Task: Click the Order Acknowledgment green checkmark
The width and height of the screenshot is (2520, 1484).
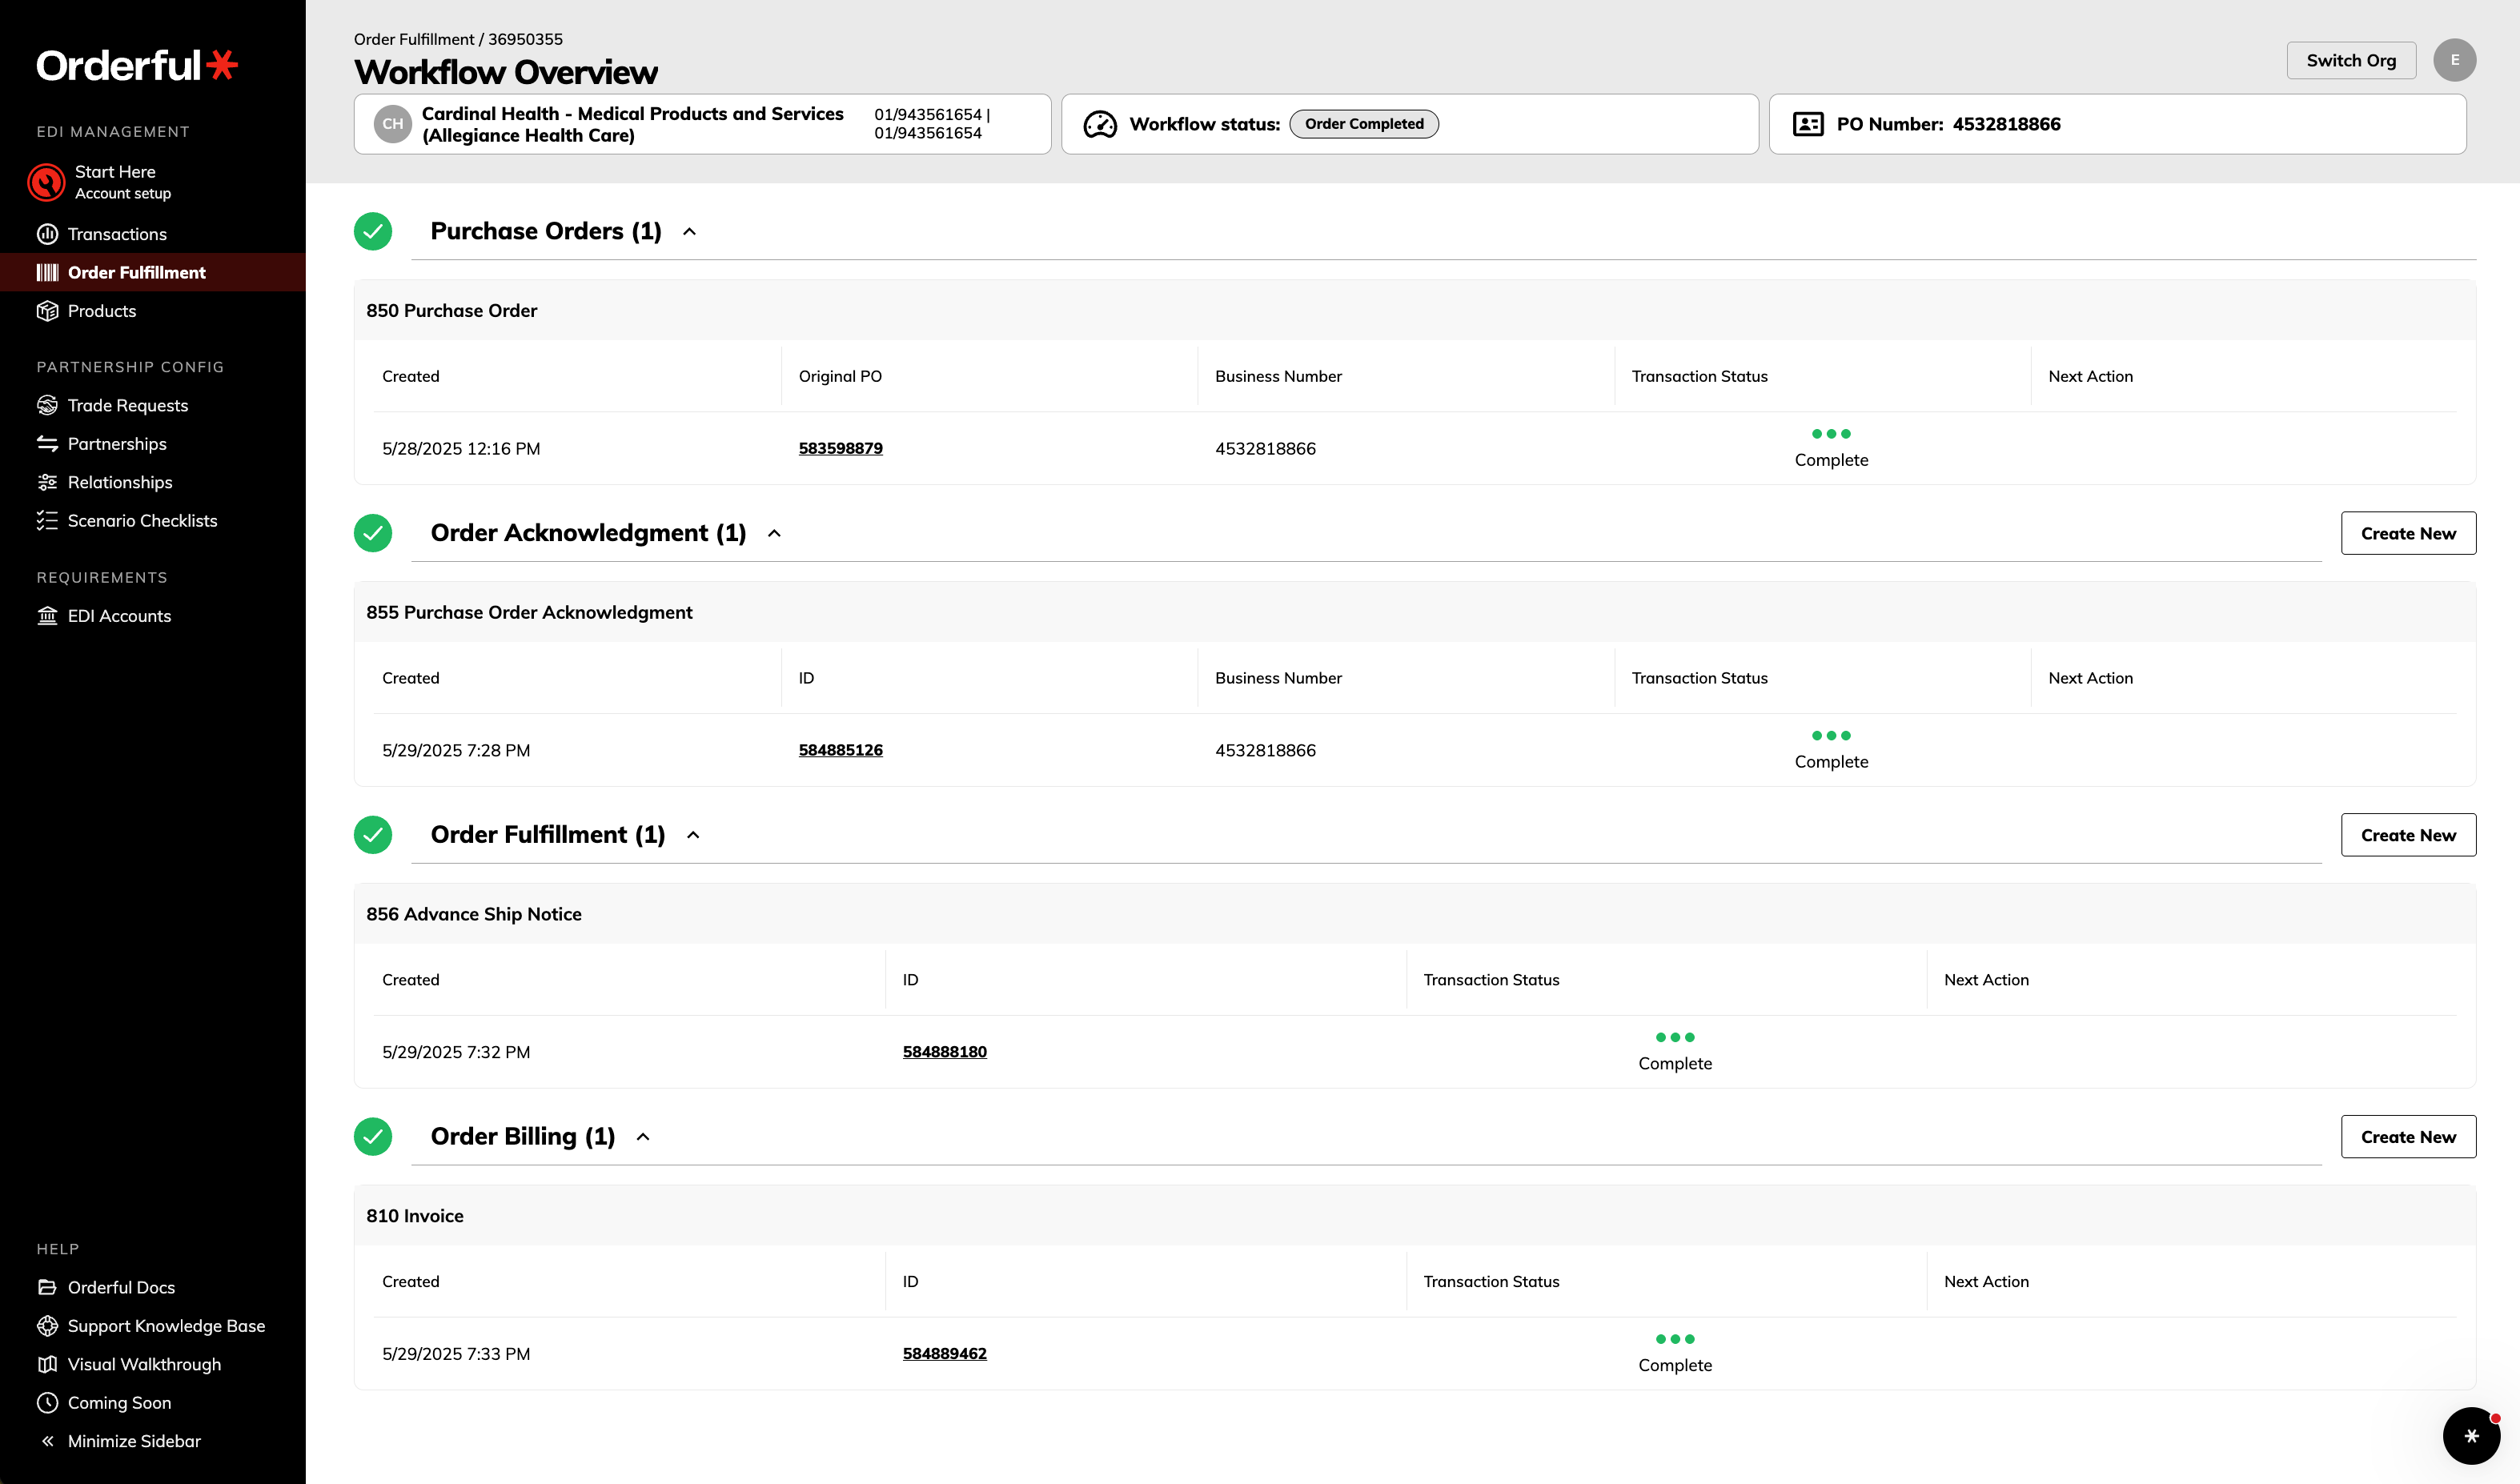Action: pos(373,533)
